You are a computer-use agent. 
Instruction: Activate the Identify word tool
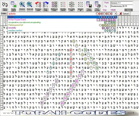click(x=63, y=5)
